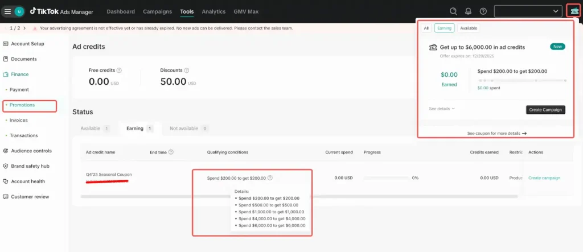Open the hamburger menu icon
This screenshot has height=252, width=583.
(x=7, y=11)
